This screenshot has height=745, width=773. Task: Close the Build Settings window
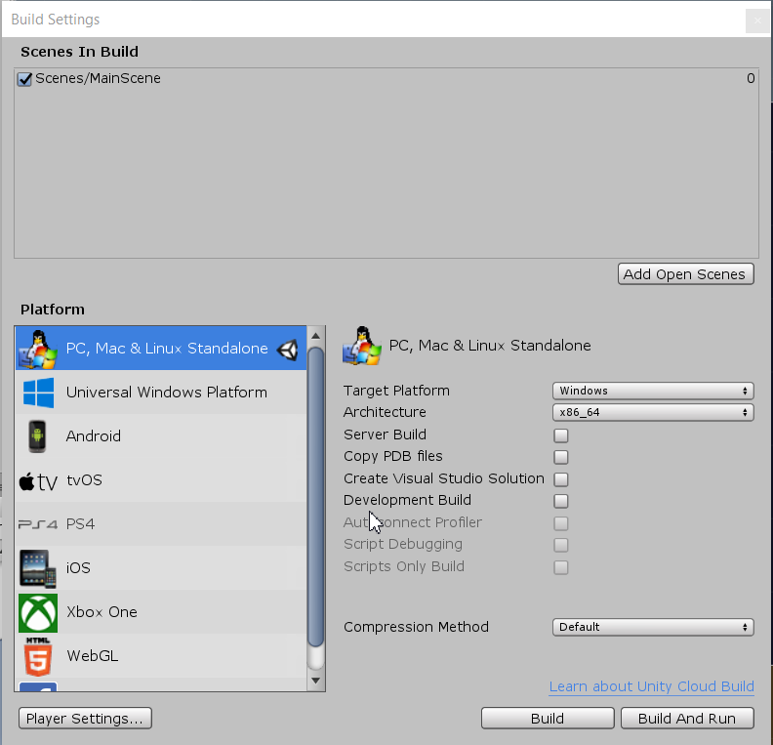(757, 21)
